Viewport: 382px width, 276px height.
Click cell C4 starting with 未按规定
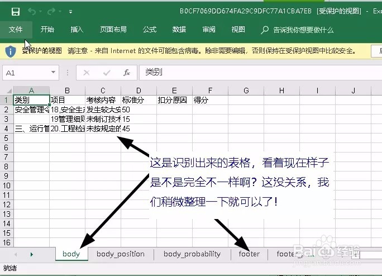click(103, 129)
